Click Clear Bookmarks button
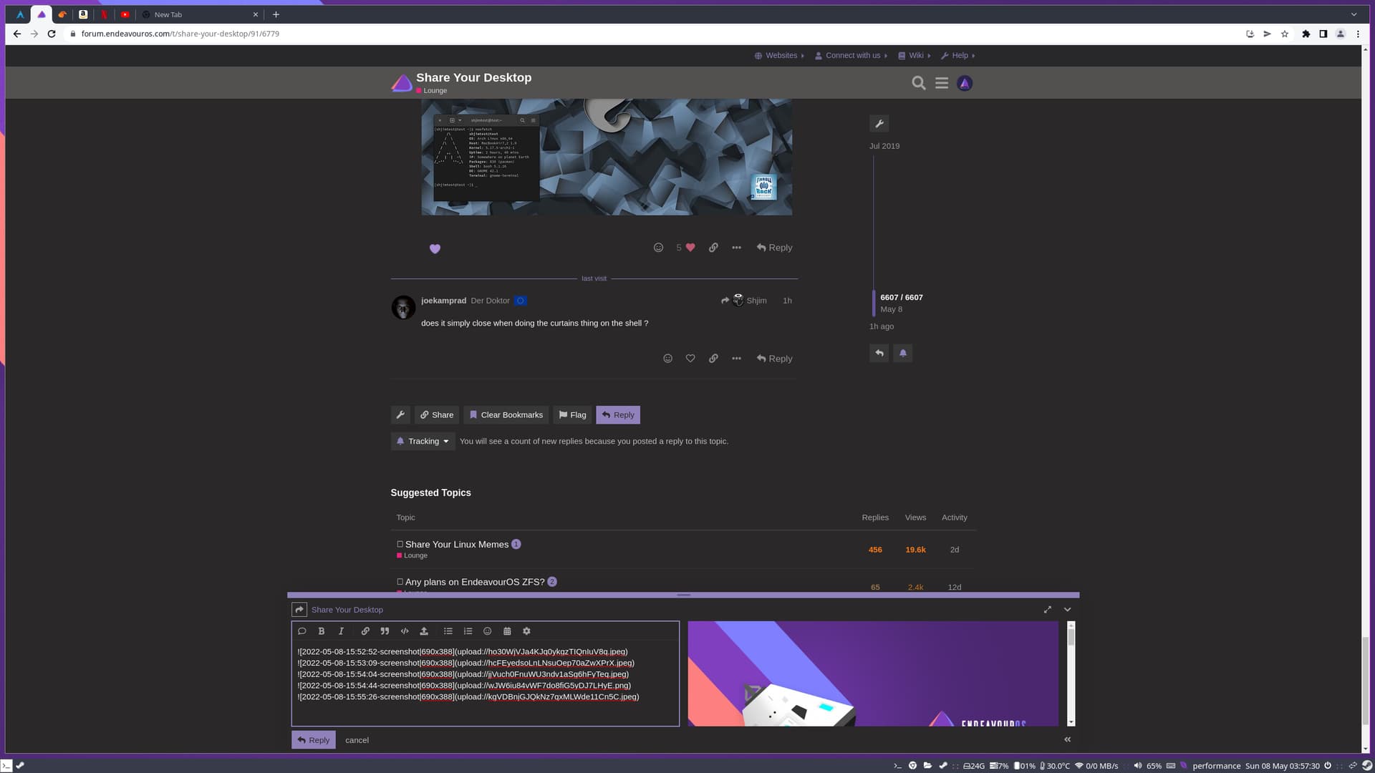 point(506,415)
